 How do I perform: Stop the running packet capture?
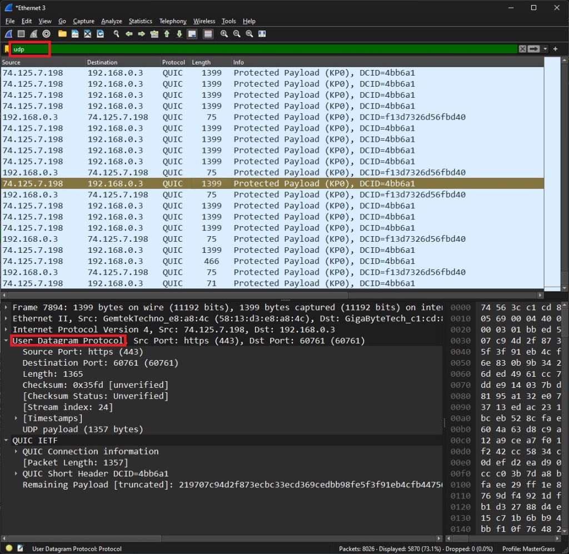pos(21,34)
